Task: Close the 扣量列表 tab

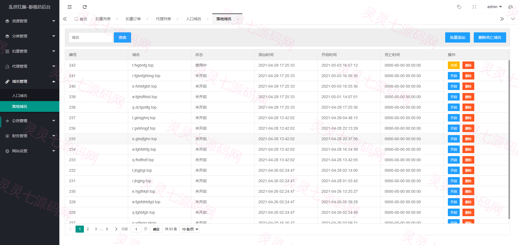Action: (117, 19)
